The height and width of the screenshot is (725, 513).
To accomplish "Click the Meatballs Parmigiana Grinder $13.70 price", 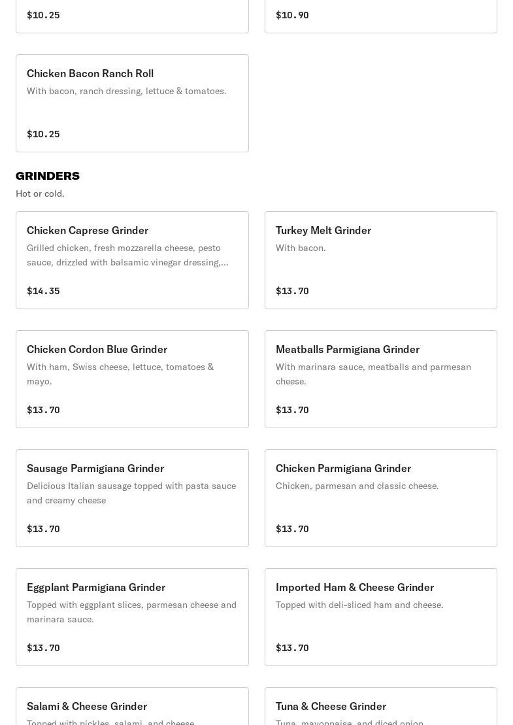I will point(292,410).
